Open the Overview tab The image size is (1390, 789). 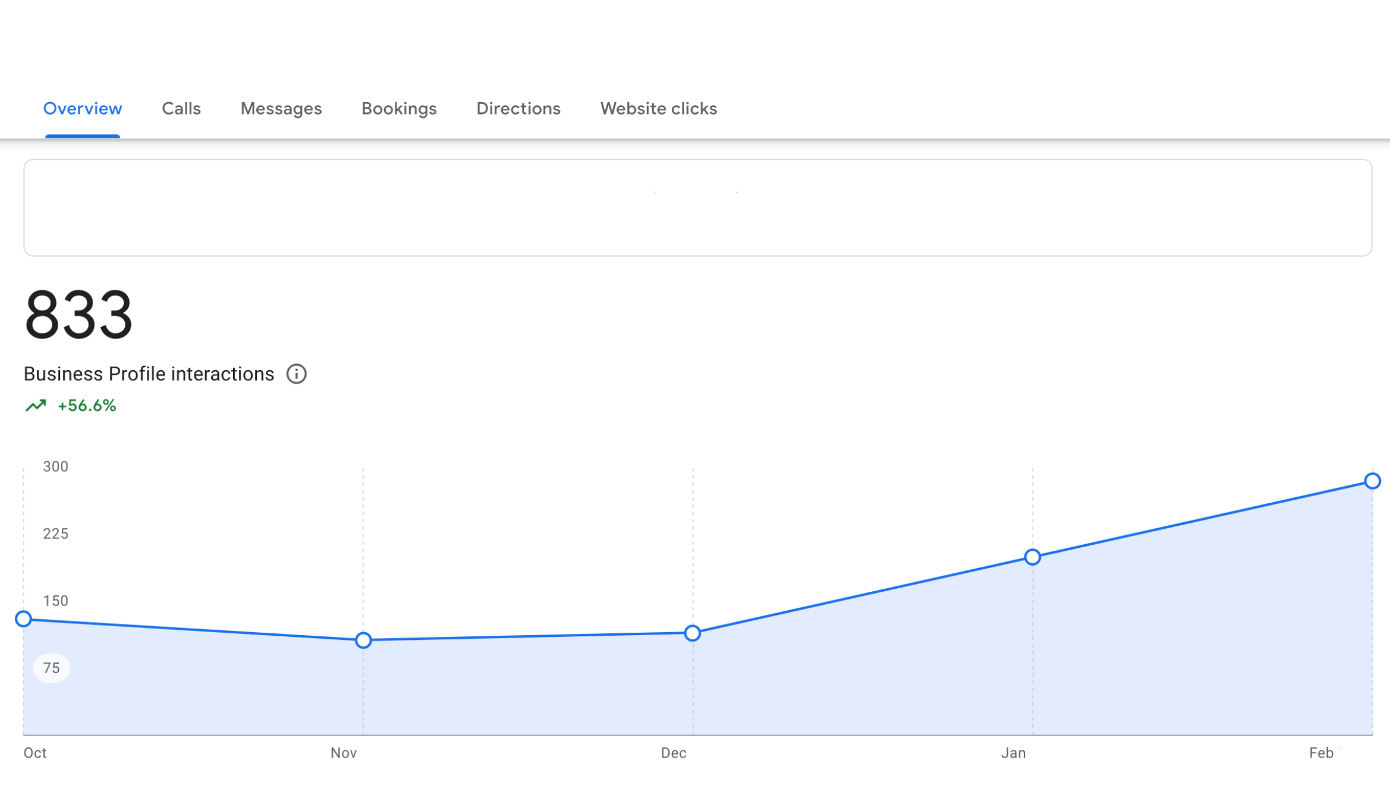(x=83, y=109)
